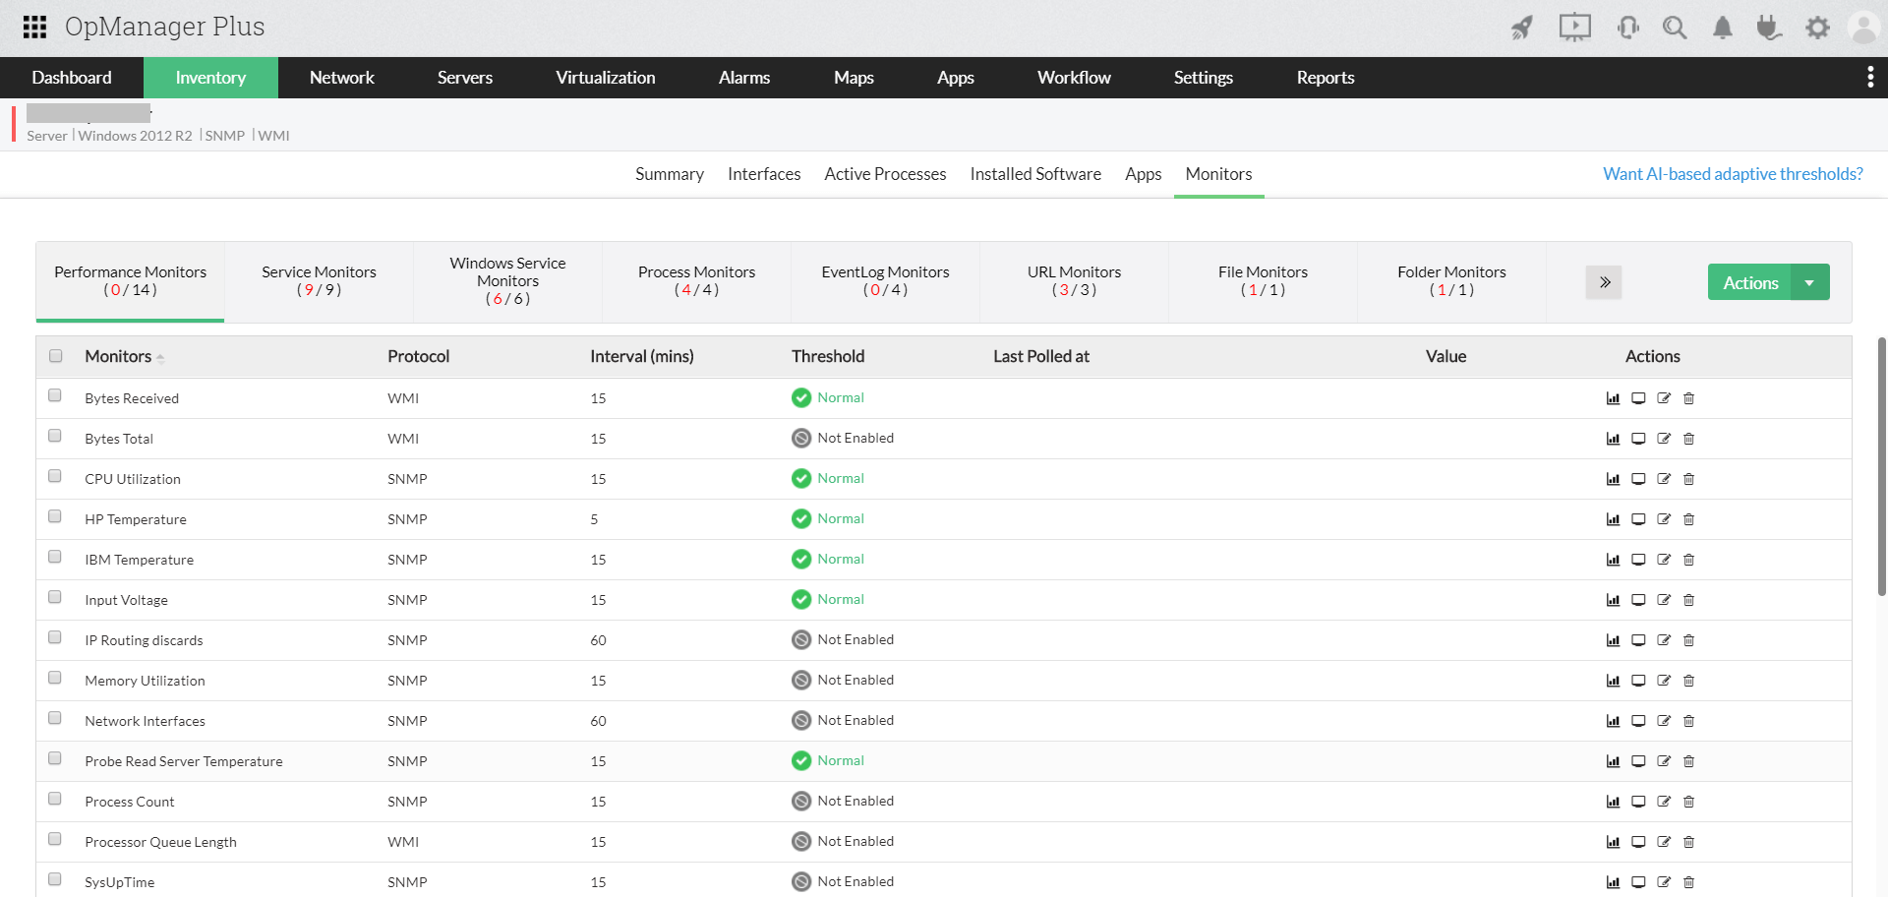Open the edit icon for CPU Utilization
This screenshot has height=897, width=1888.
point(1664,479)
